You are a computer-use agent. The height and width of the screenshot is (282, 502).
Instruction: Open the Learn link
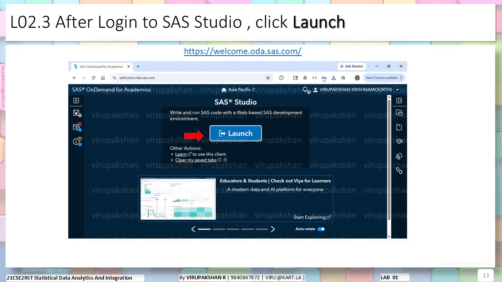pos(181,154)
